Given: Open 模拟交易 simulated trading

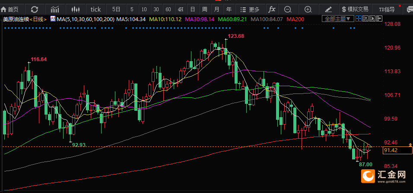Looking at the screenshot, I should coord(355,9).
